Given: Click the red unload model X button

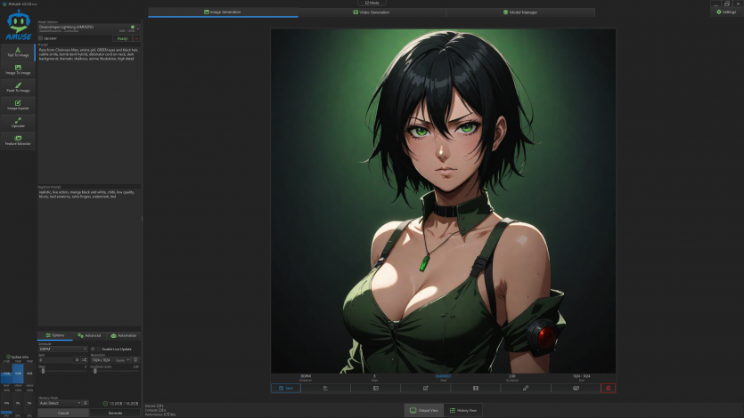Looking at the screenshot, I should [136, 38].
